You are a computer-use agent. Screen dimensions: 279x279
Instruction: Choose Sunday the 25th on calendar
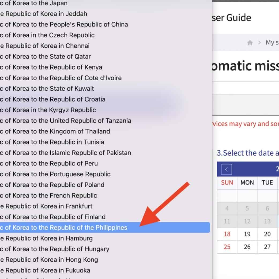(x=227, y=247)
